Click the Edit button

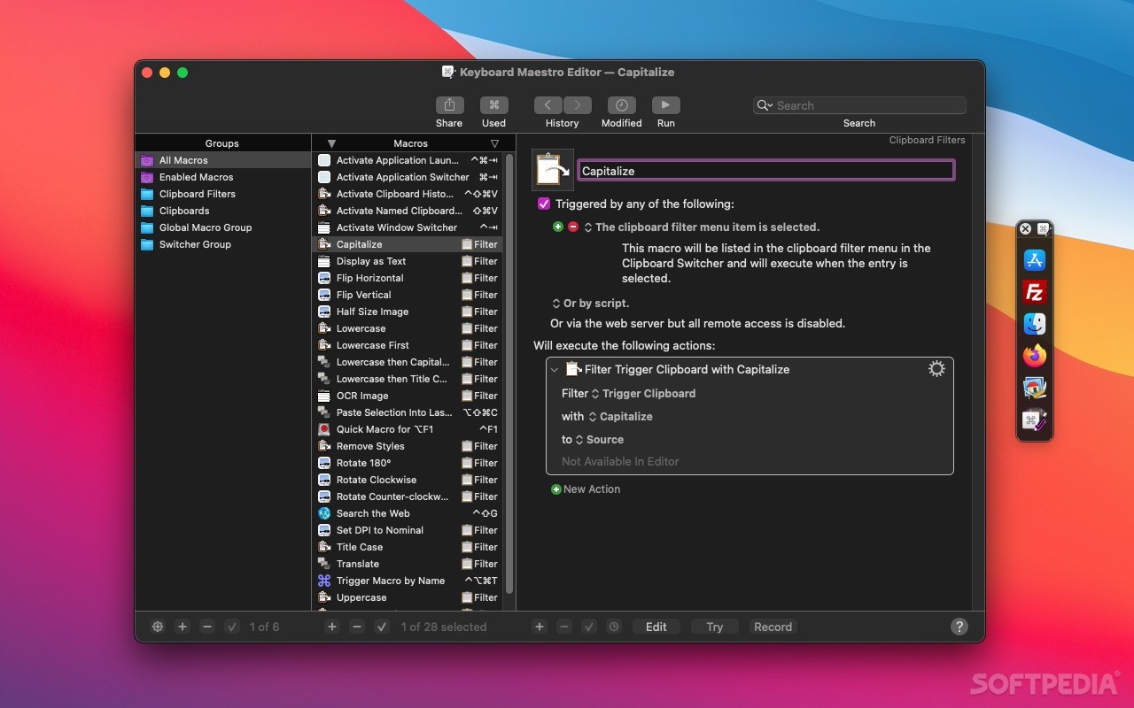click(656, 627)
